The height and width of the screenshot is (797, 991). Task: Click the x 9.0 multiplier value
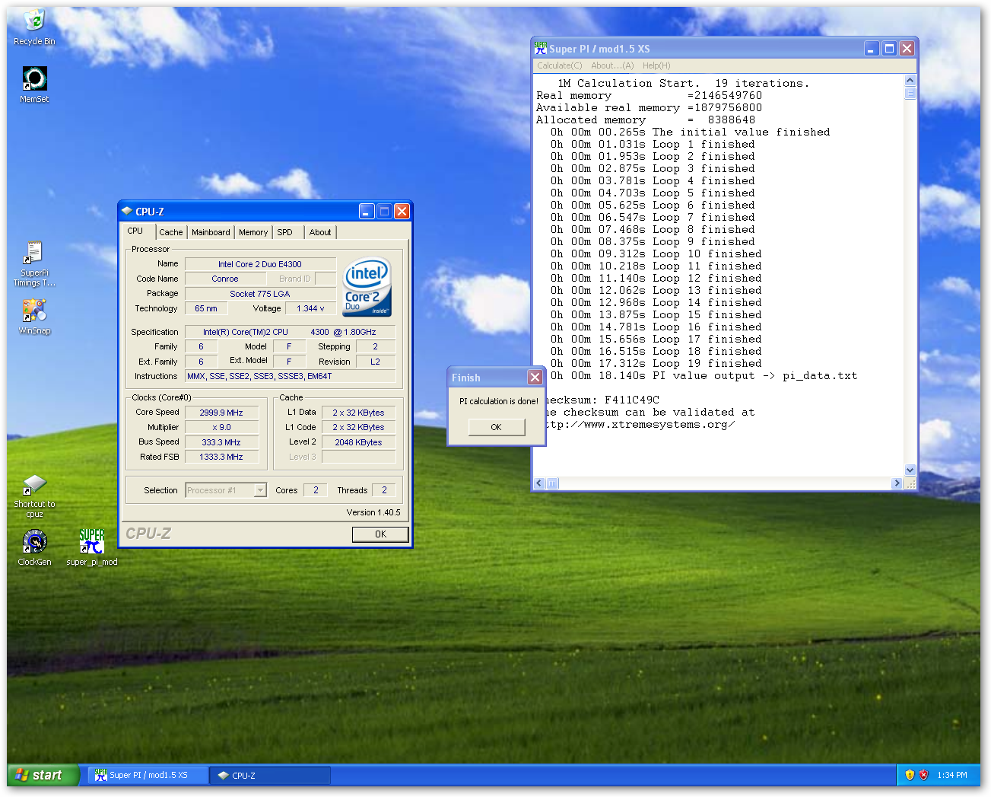tap(221, 427)
